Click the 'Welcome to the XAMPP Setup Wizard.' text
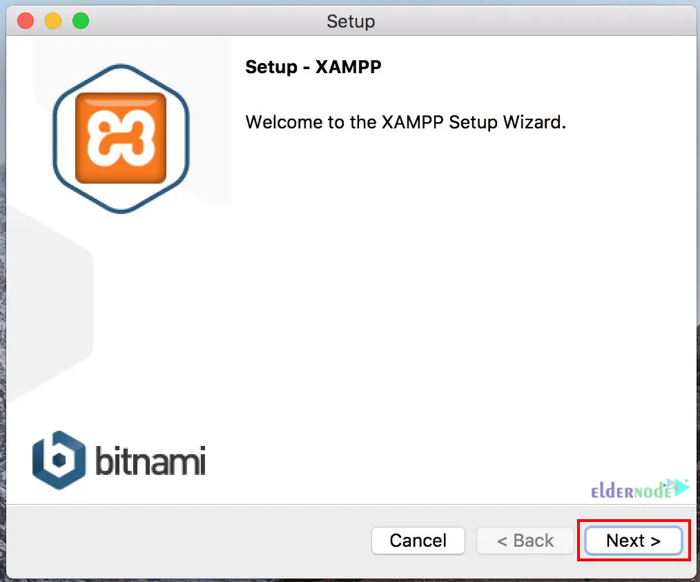The width and height of the screenshot is (700, 582). [406, 122]
